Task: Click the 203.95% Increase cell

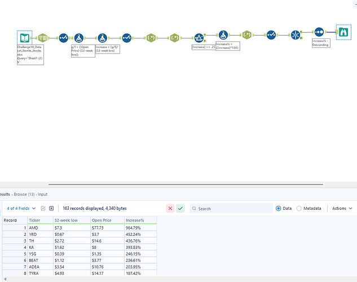Action: coord(140,267)
